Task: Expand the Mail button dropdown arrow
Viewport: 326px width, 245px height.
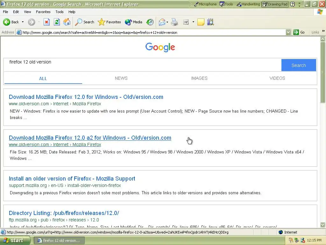Action: click(x=167, y=22)
